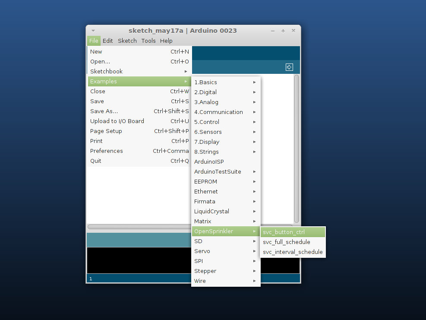Open the window menu arrow in title bar
The width and height of the screenshot is (426, 320).
click(x=93, y=31)
